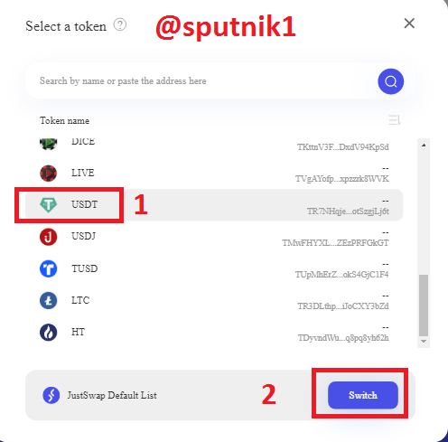Click the scrollbar up arrow
Viewport: 448px width, 442px height.
click(x=424, y=146)
